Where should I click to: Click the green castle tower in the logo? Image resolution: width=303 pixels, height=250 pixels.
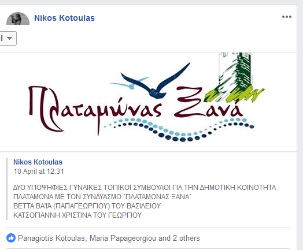235,77
